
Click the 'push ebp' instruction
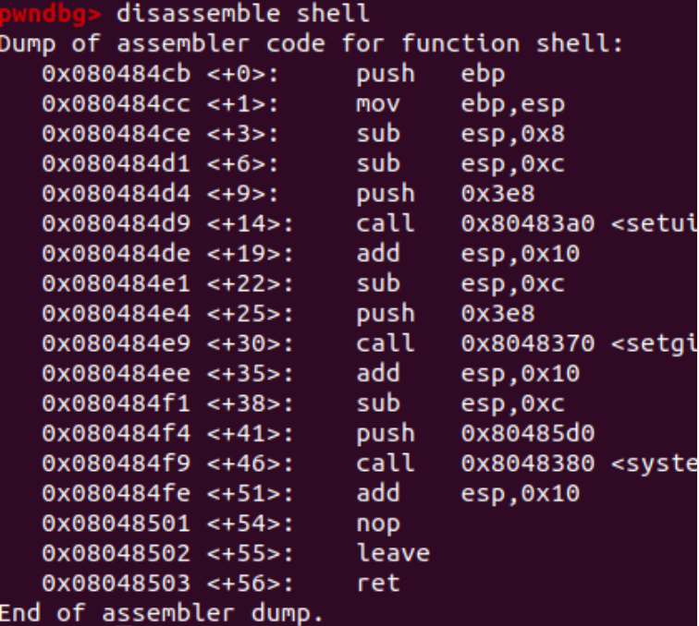433,74
